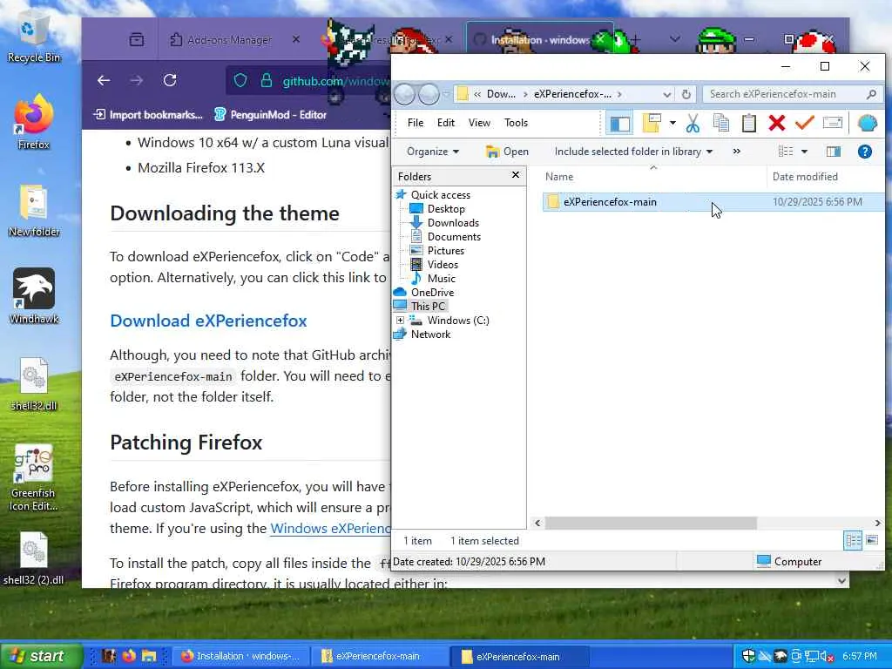Screen dimensions: 892x669
Task: Toggle the folder pane toolbar icon
Action: (x=619, y=123)
